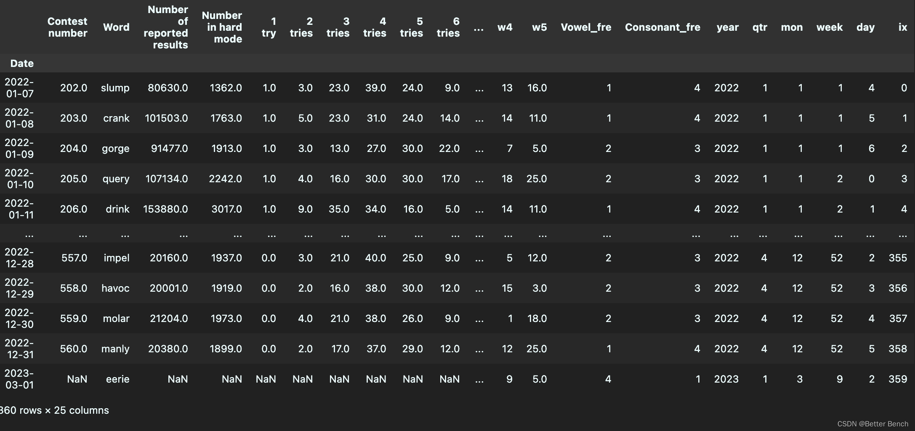Click the word cell 'slump'
The image size is (915, 431).
[115, 88]
